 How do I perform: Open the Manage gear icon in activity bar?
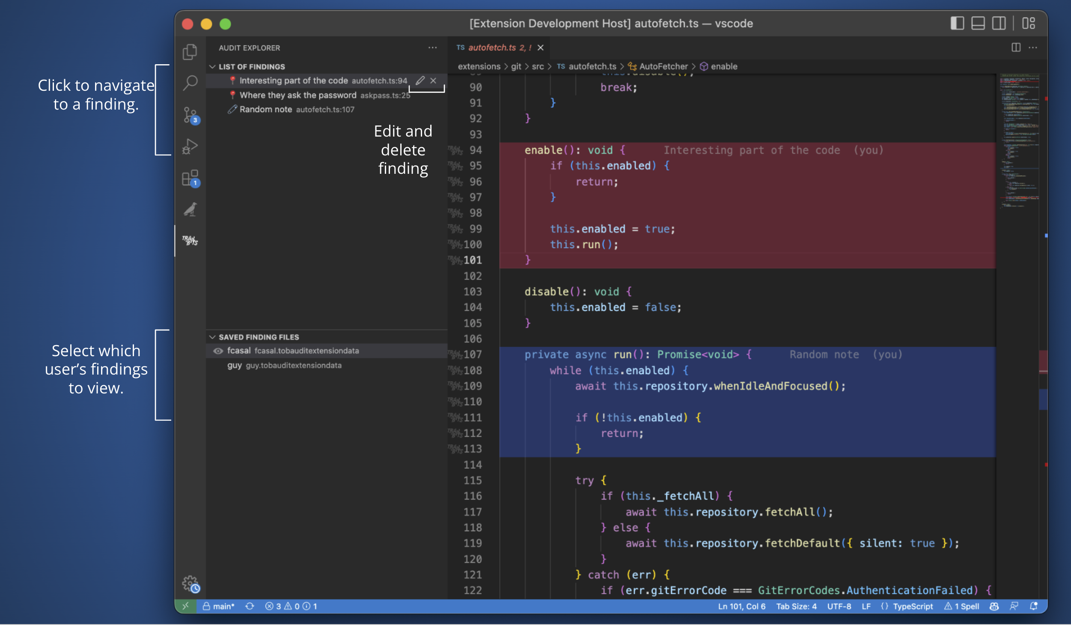191,584
